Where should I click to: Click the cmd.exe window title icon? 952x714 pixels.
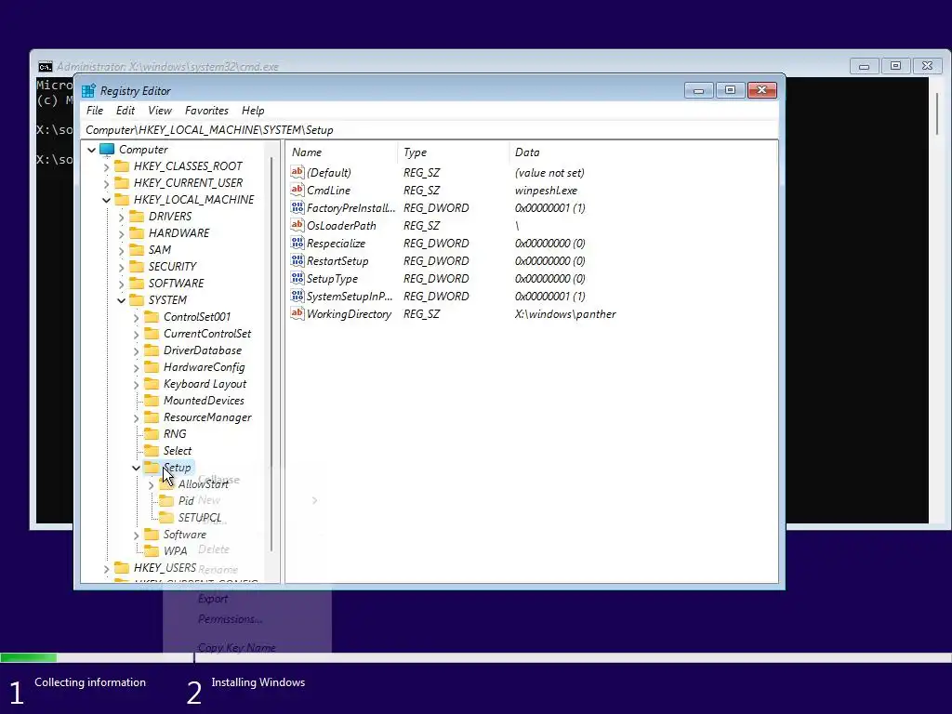(x=46, y=67)
